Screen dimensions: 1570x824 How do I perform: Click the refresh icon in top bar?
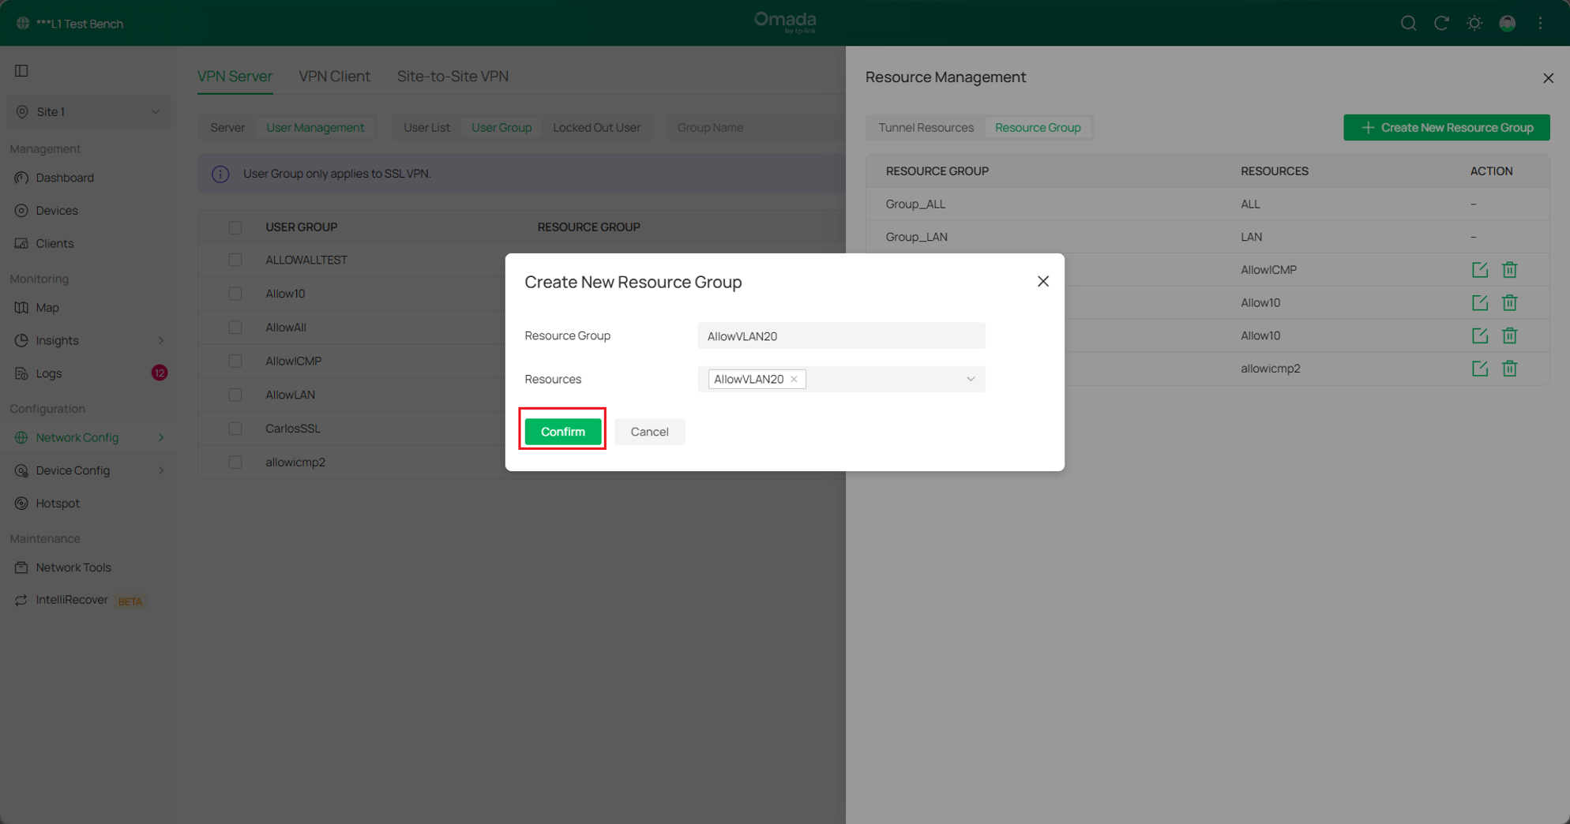(x=1441, y=23)
